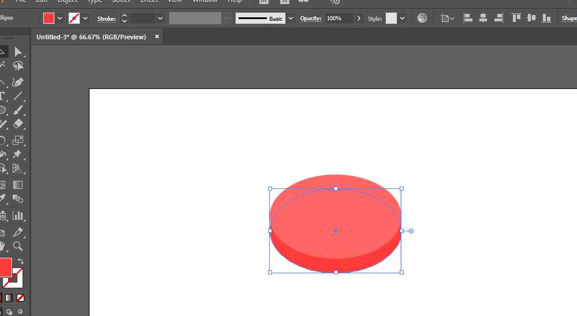
Task: Open the graphic Style dropdown
Action: pos(403,18)
